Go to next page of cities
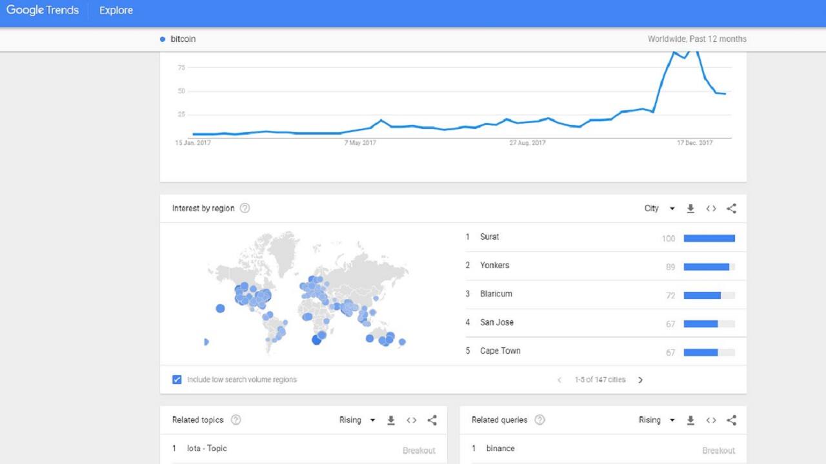 (x=640, y=380)
